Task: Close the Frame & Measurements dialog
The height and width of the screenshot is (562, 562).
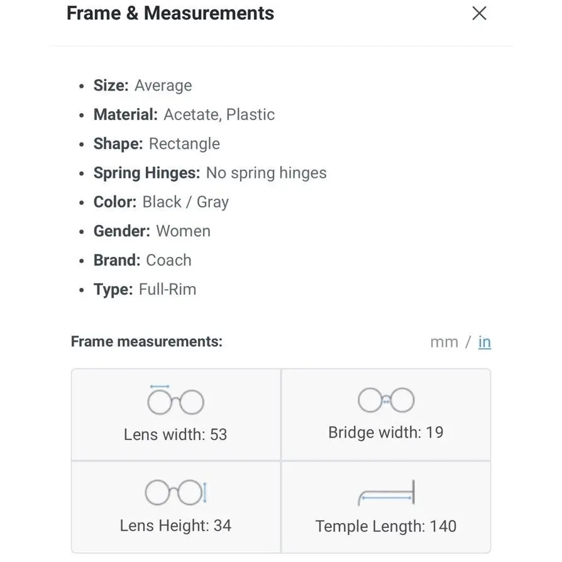Action: [x=479, y=14]
